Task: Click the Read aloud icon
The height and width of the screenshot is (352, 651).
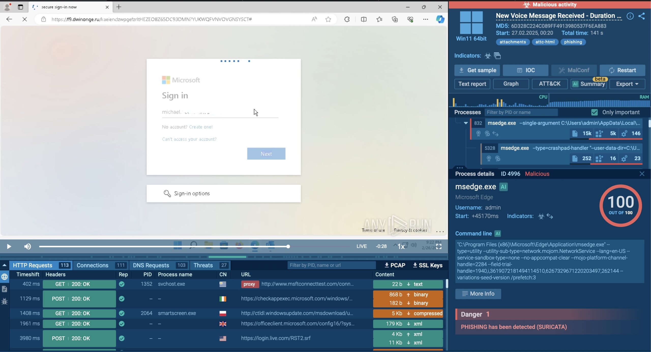Action: tap(314, 19)
